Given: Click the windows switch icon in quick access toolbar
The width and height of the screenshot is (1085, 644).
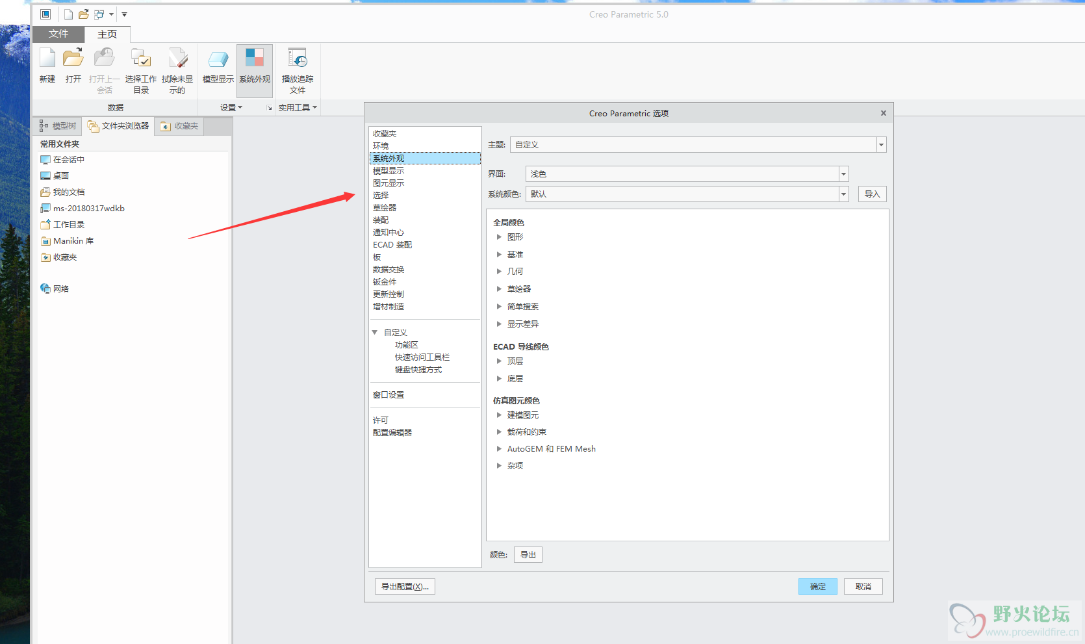Looking at the screenshot, I should click(x=99, y=14).
